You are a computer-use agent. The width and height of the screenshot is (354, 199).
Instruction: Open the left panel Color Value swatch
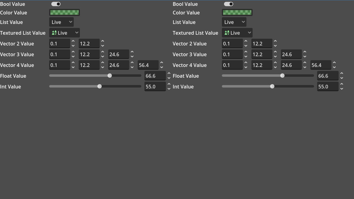tap(64, 13)
